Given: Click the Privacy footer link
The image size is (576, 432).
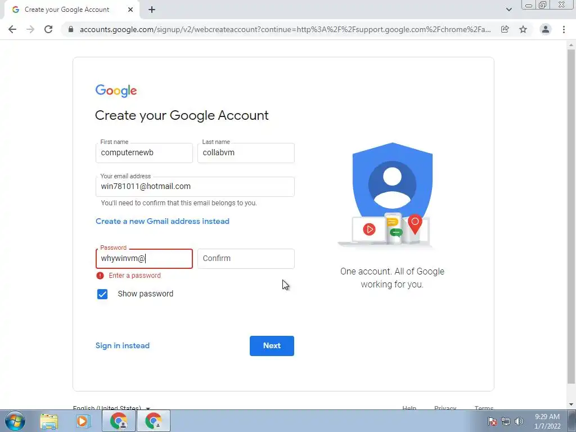Looking at the screenshot, I should pyautogui.click(x=445, y=408).
